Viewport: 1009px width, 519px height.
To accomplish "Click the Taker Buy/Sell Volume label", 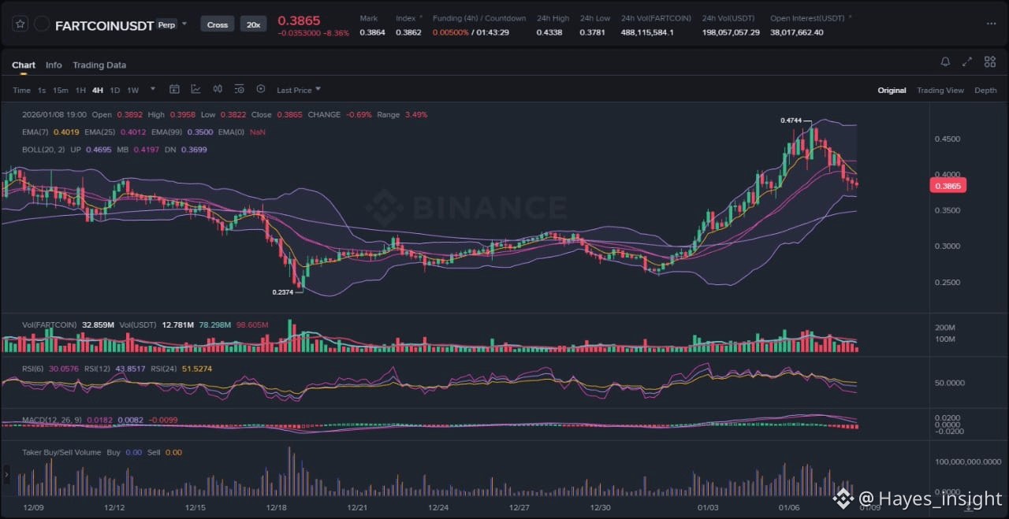I will (61, 453).
